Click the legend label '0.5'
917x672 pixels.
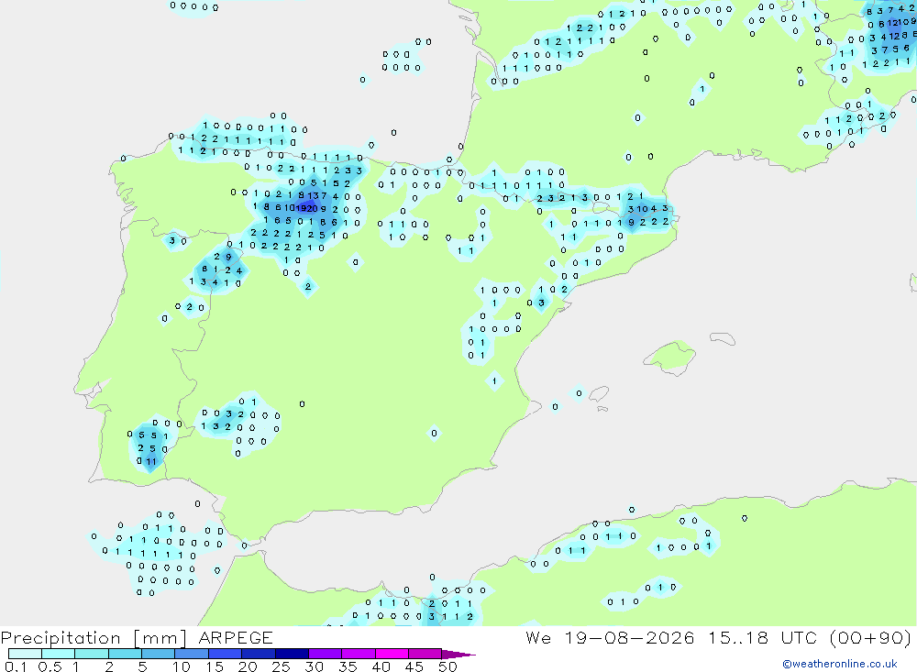click(50, 666)
